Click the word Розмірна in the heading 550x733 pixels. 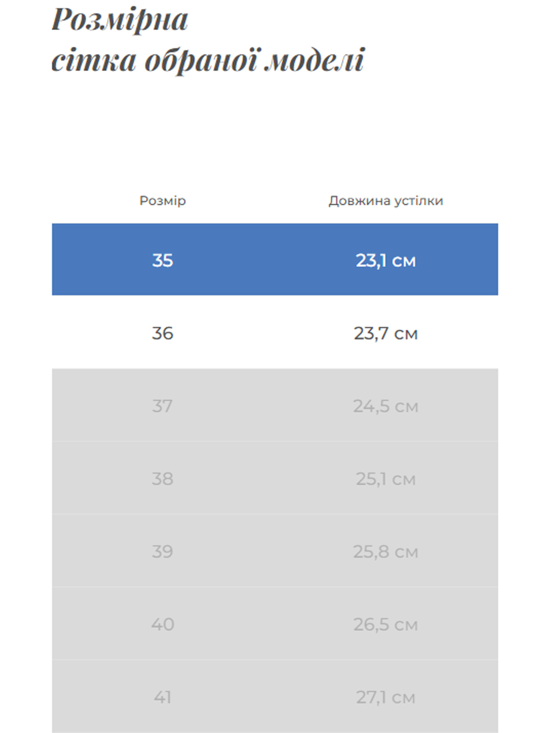[120, 20]
